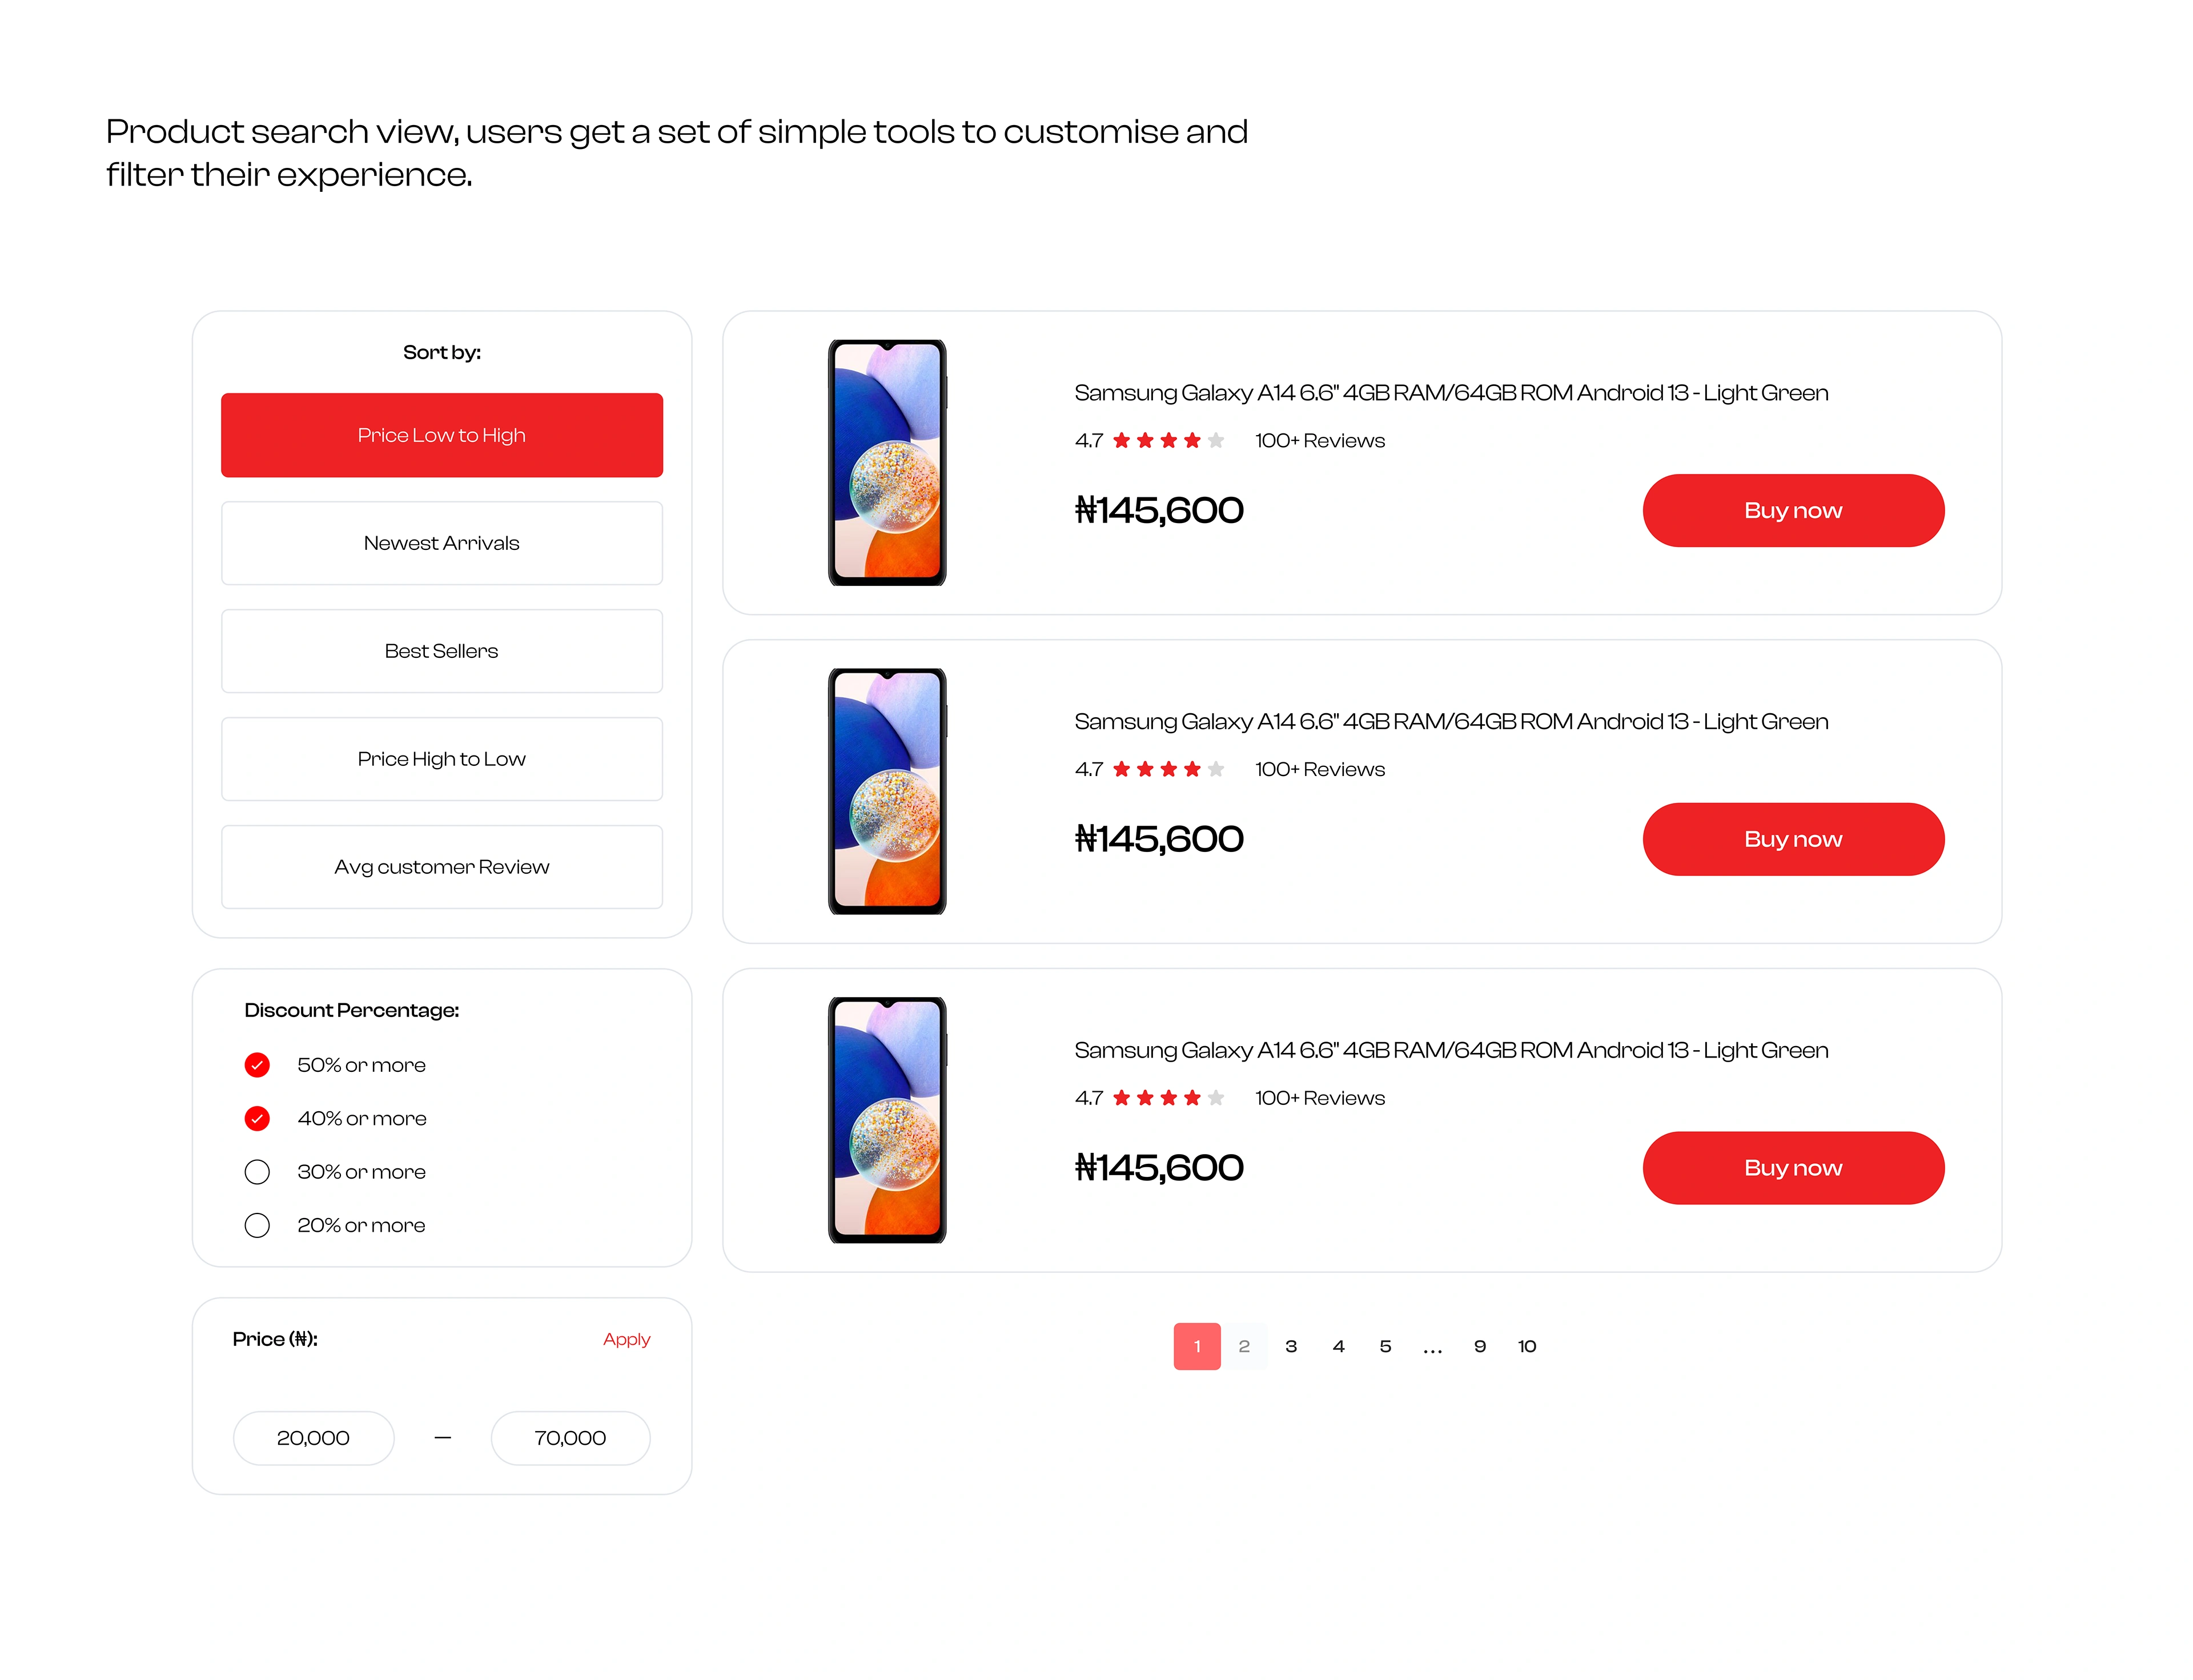Sort by Price High to Low
The image size is (2193, 1680).
pyautogui.click(x=441, y=759)
